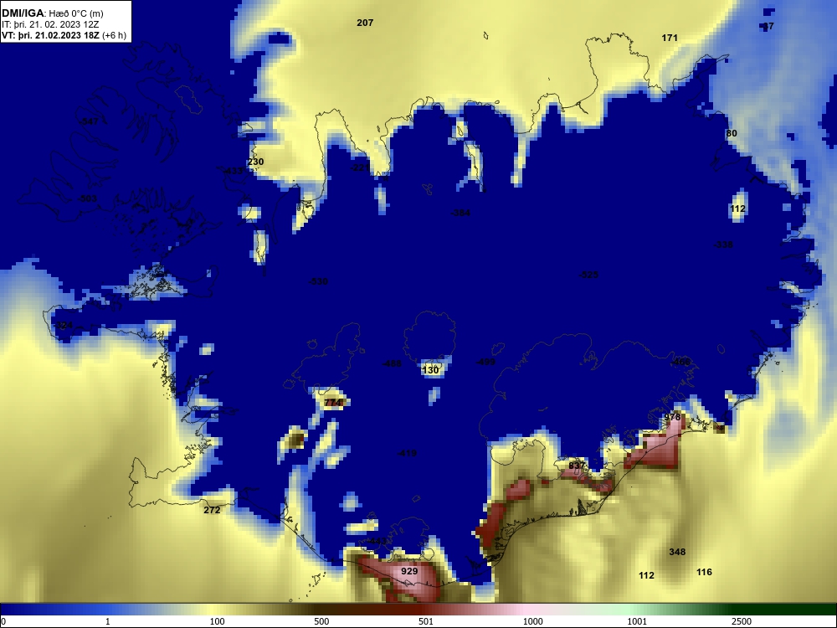The height and width of the screenshot is (628, 837).
Task: Click the legend label 501
Action: click(x=426, y=621)
